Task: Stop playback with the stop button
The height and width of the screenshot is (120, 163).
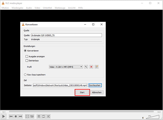Action: point(16,116)
